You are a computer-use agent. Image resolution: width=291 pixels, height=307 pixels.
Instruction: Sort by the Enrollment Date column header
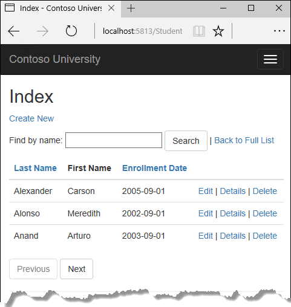(x=155, y=168)
